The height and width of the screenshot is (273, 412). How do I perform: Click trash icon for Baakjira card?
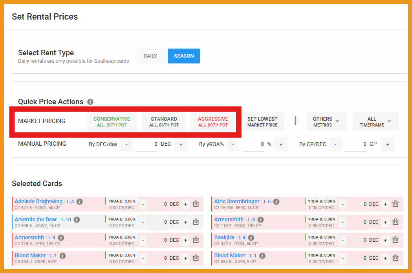(396, 240)
